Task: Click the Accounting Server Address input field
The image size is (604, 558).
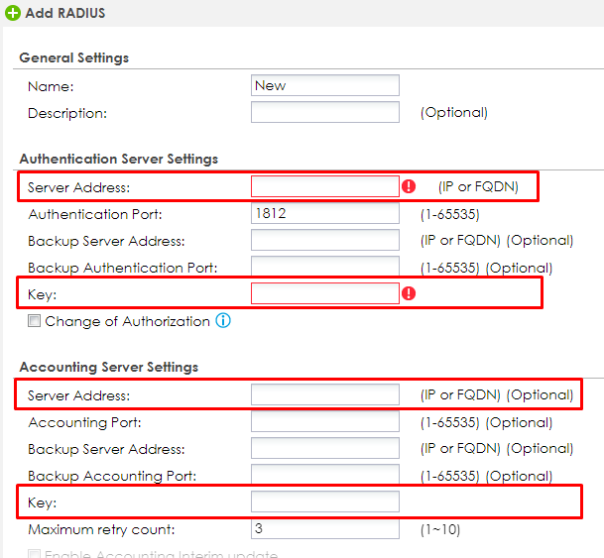Action: (x=325, y=394)
